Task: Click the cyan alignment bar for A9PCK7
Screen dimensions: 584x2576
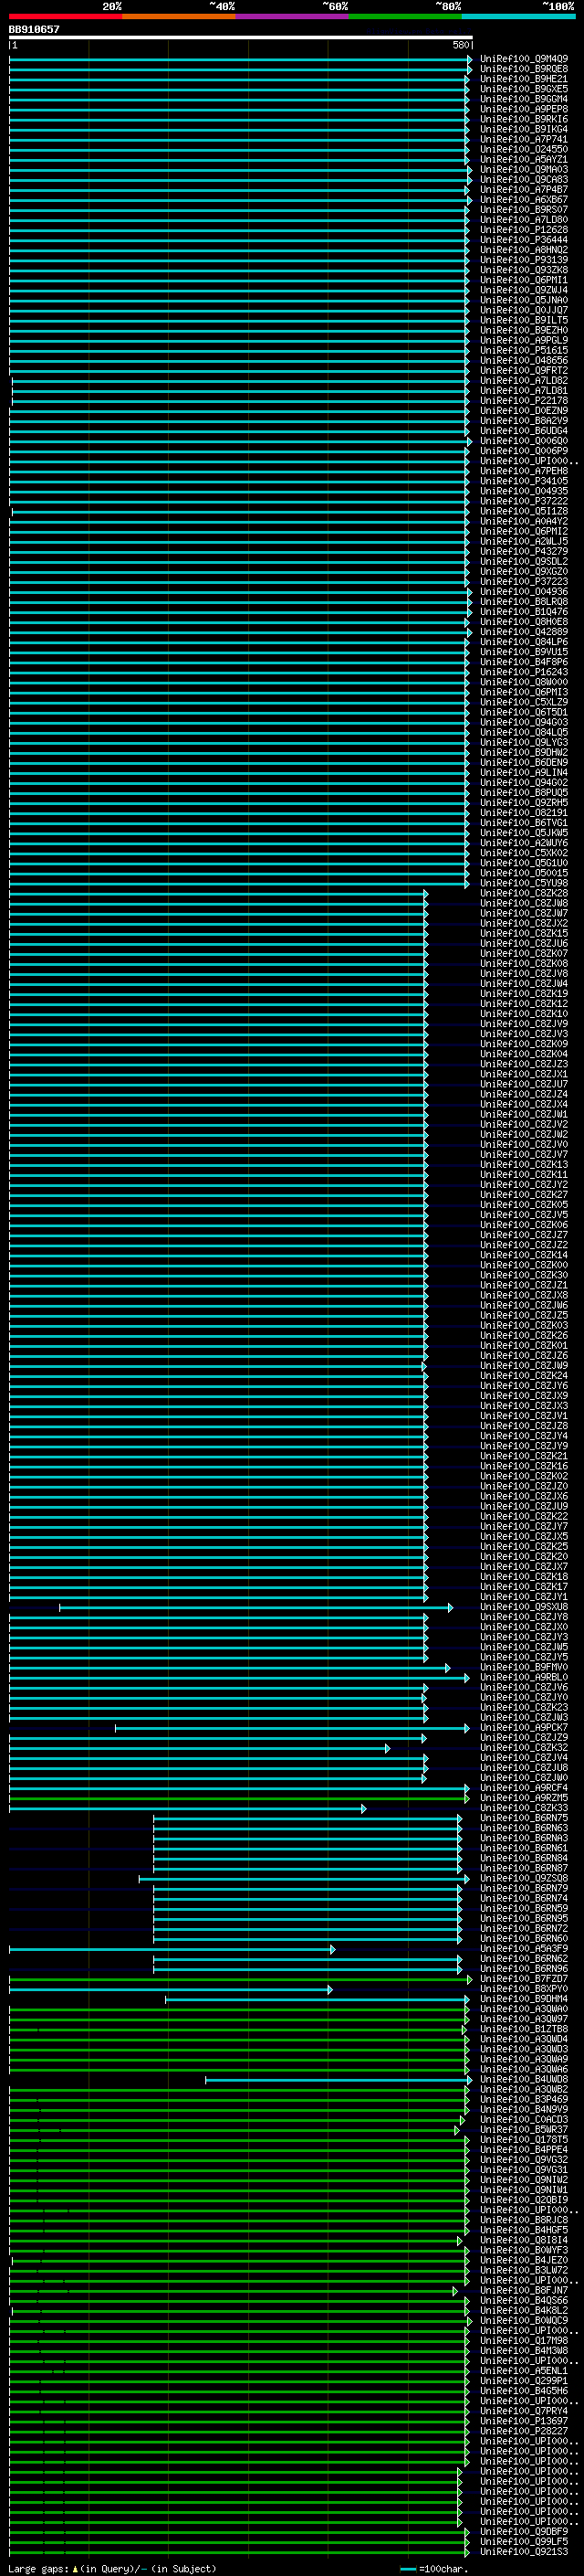Action: pos(291,1728)
